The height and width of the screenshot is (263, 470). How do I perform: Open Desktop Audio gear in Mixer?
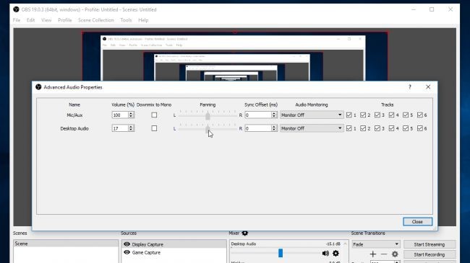336,254
